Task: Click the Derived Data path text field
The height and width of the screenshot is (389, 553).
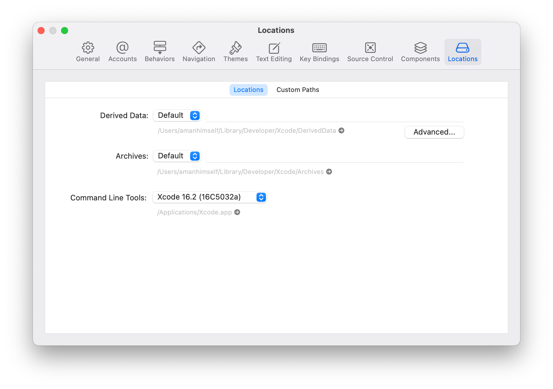Action: 334,115
